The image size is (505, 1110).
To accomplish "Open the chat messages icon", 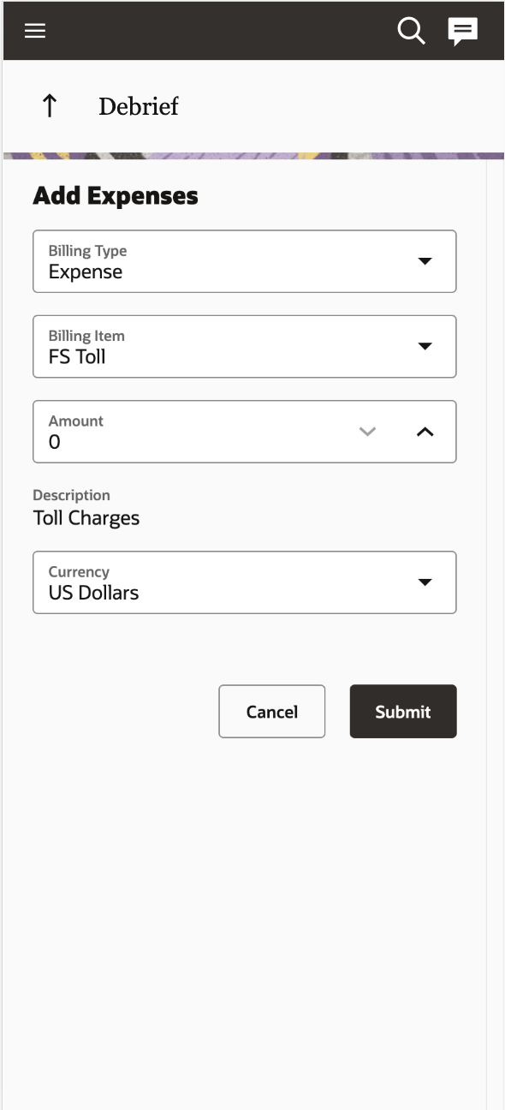I will [463, 32].
